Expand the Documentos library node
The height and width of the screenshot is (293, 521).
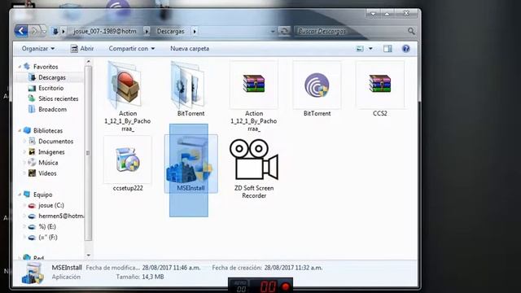pyautogui.click(x=24, y=141)
